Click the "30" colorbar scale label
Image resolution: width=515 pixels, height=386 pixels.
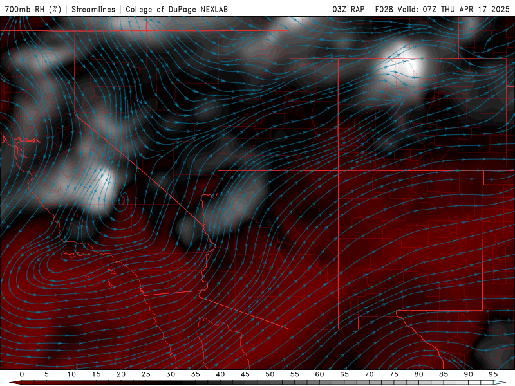click(x=171, y=374)
